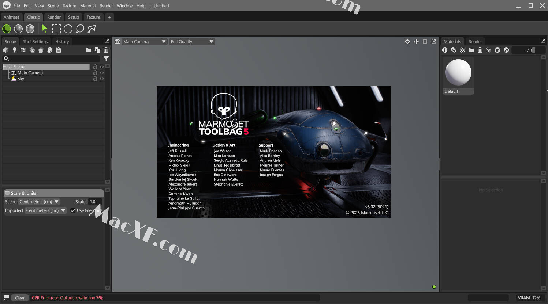Duplicate material in Materials panel
The image size is (548, 304).
pyautogui.click(x=454, y=50)
